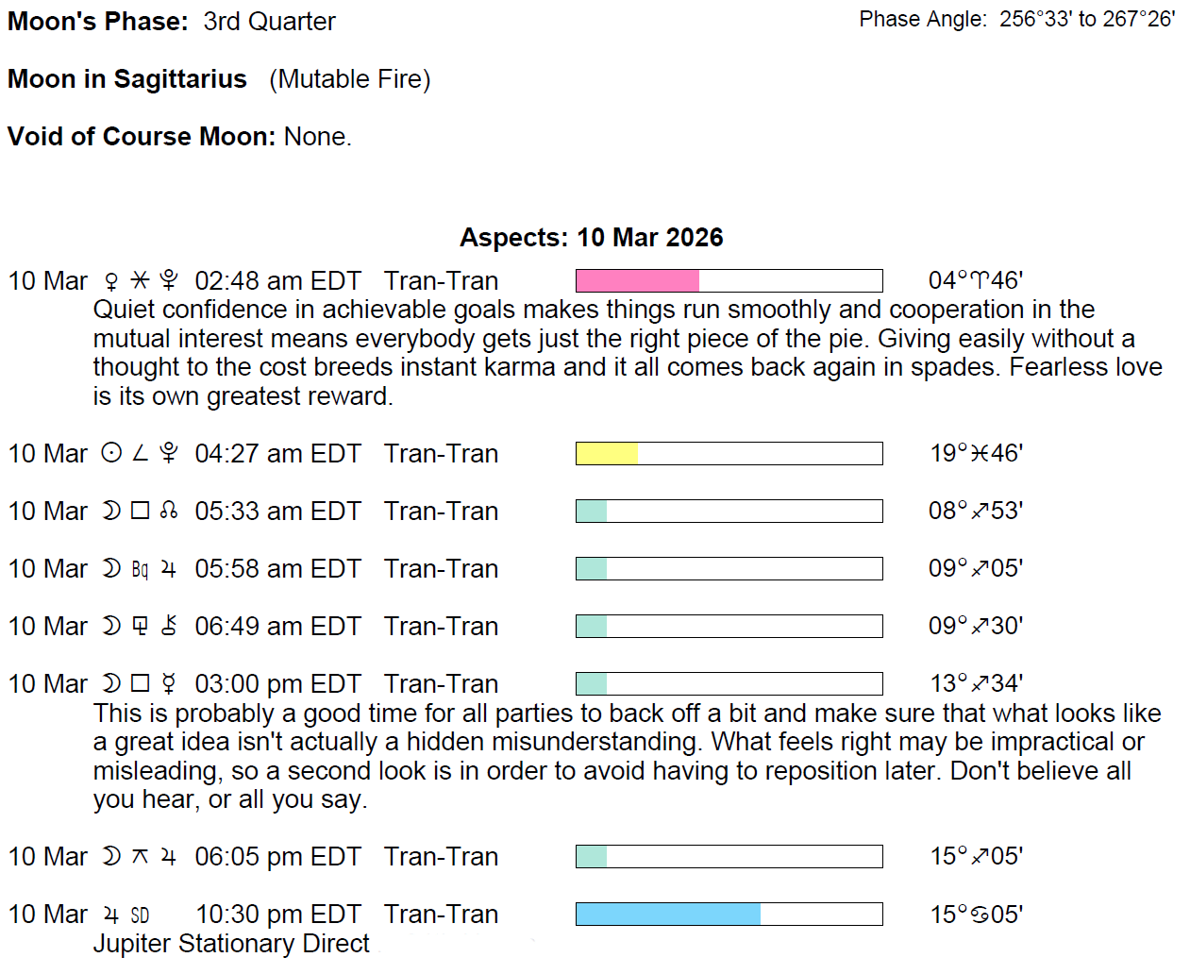Click the "Aspects: 10 Mar 2026" heading
Viewport: 1190px width, 974px height.
[x=592, y=238]
